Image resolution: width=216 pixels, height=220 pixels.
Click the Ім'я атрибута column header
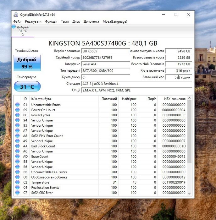[64, 99]
